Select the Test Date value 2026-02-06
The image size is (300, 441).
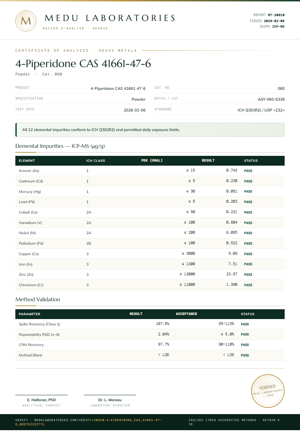135,110
